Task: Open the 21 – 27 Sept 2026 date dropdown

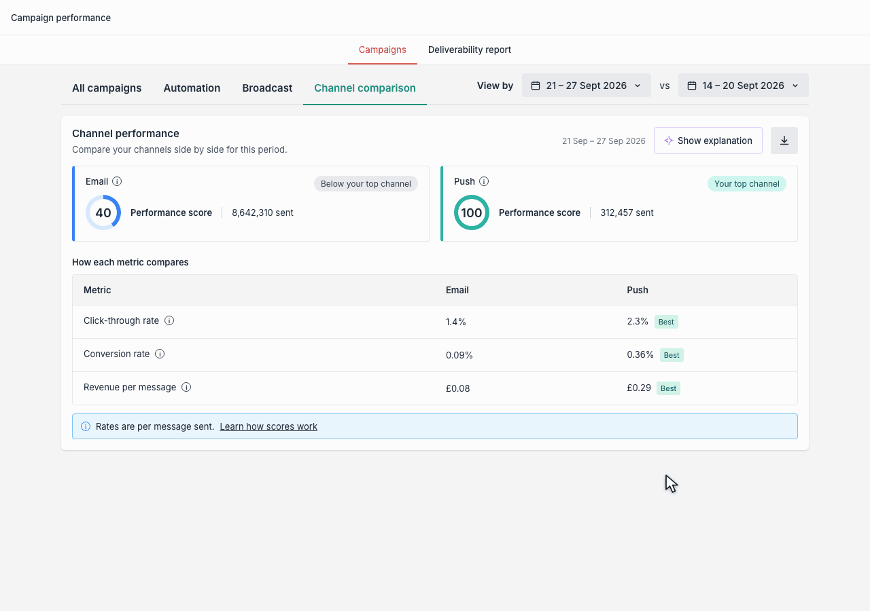Action: [x=587, y=86]
